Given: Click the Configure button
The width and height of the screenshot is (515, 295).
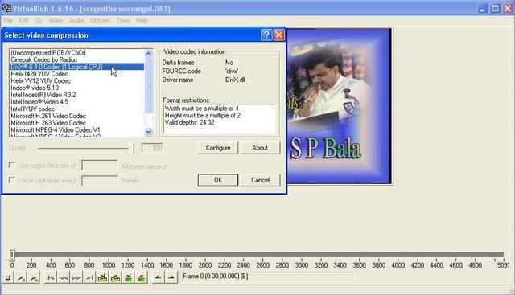Looking at the screenshot, I should [218, 148].
